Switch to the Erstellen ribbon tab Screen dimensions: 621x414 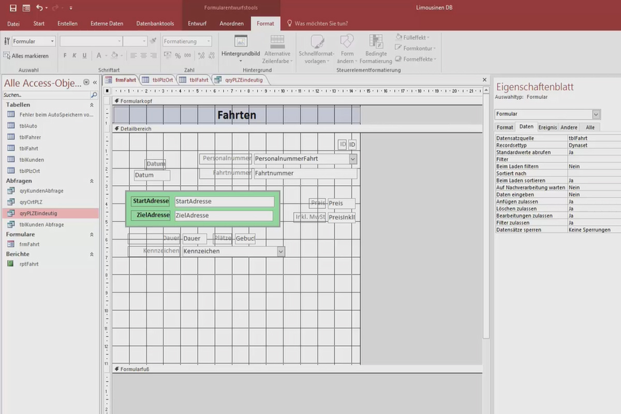point(68,23)
